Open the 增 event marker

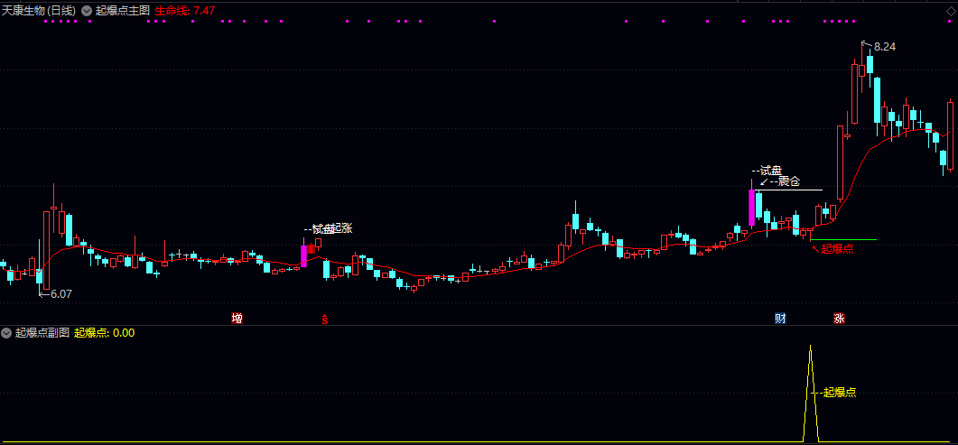click(x=237, y=318)
